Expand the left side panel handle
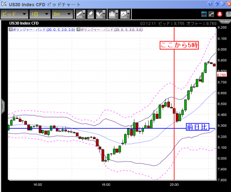The height and width of the screenshot is (192, 231). coord(3,106)
